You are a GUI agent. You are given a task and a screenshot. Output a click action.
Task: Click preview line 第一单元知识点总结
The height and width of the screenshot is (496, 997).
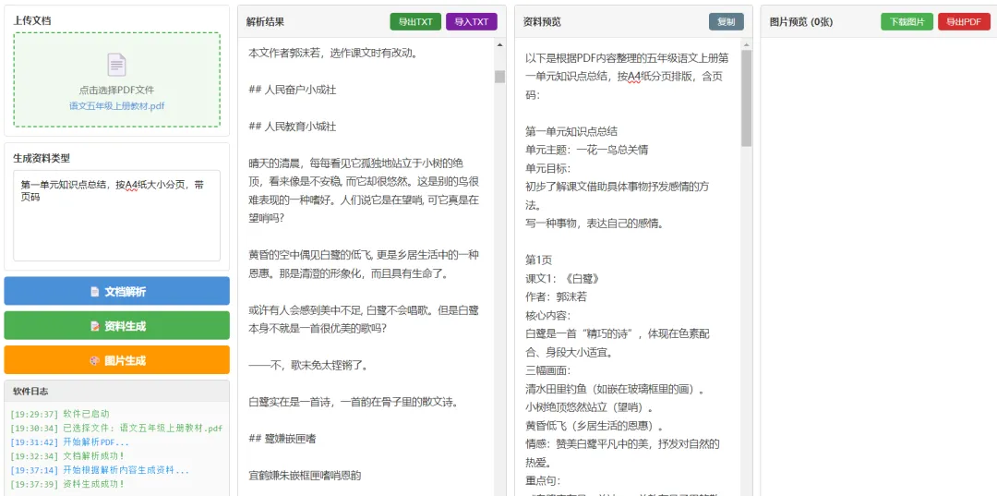pos(571,132)
